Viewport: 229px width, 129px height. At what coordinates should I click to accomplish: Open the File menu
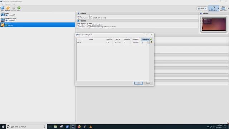[2, 4]
